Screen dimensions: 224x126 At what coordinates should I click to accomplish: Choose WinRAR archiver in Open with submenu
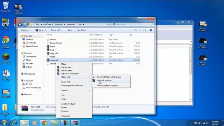(111, 80)
